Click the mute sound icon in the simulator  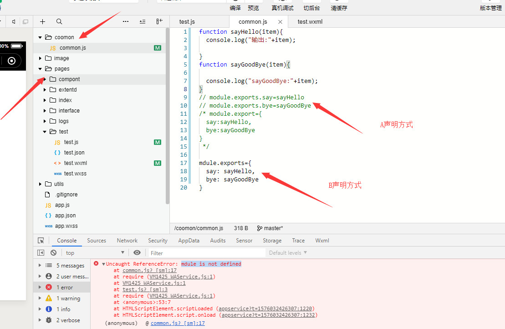tap(14, 21)
